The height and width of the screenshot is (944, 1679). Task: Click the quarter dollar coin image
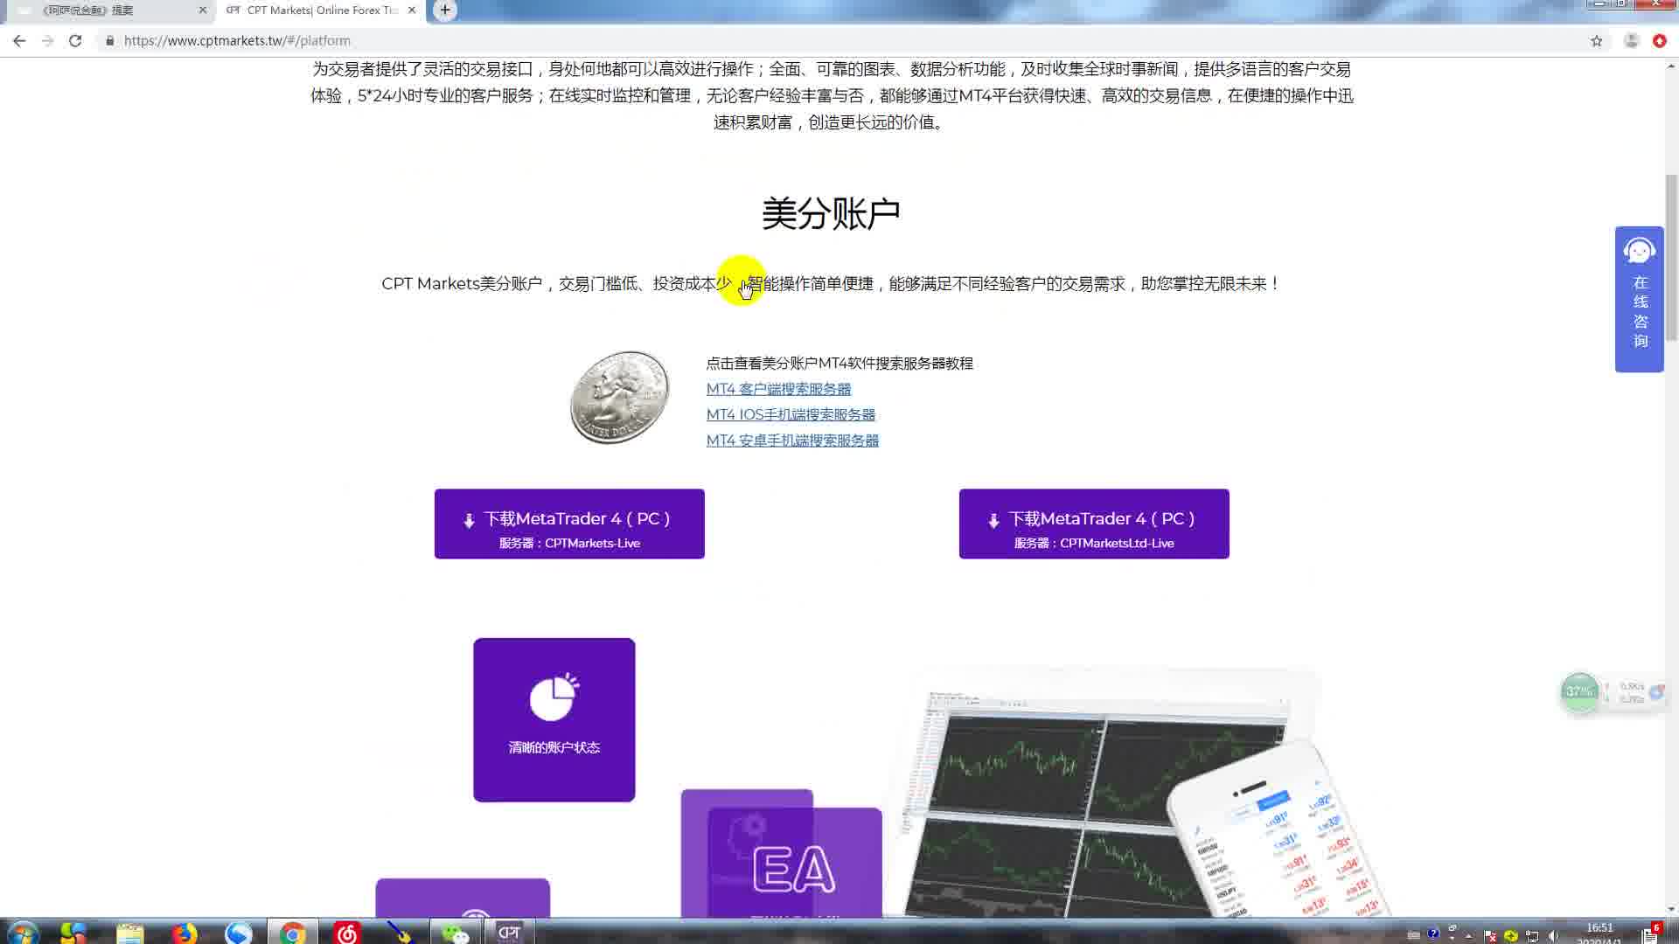click(619, 397)
